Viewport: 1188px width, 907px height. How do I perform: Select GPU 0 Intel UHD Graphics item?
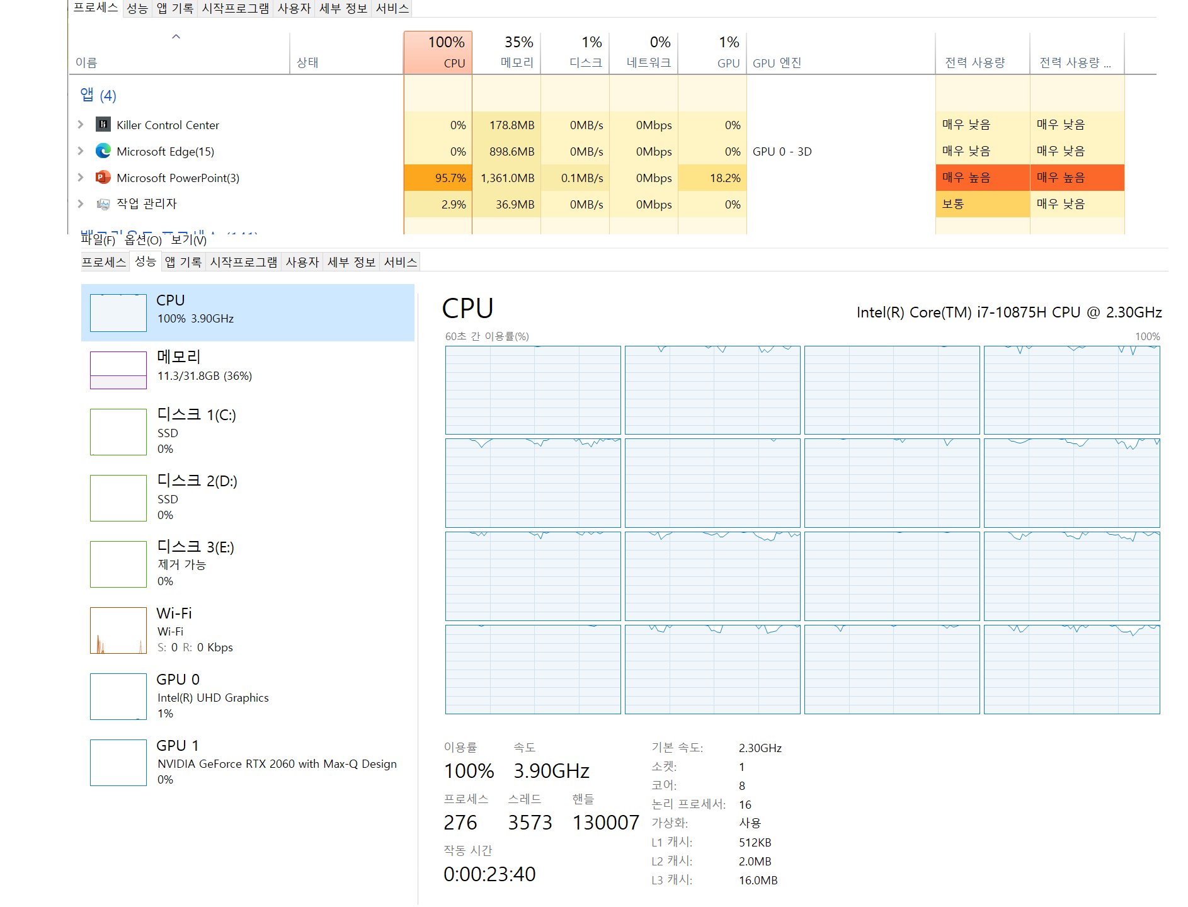pos(248,696)
